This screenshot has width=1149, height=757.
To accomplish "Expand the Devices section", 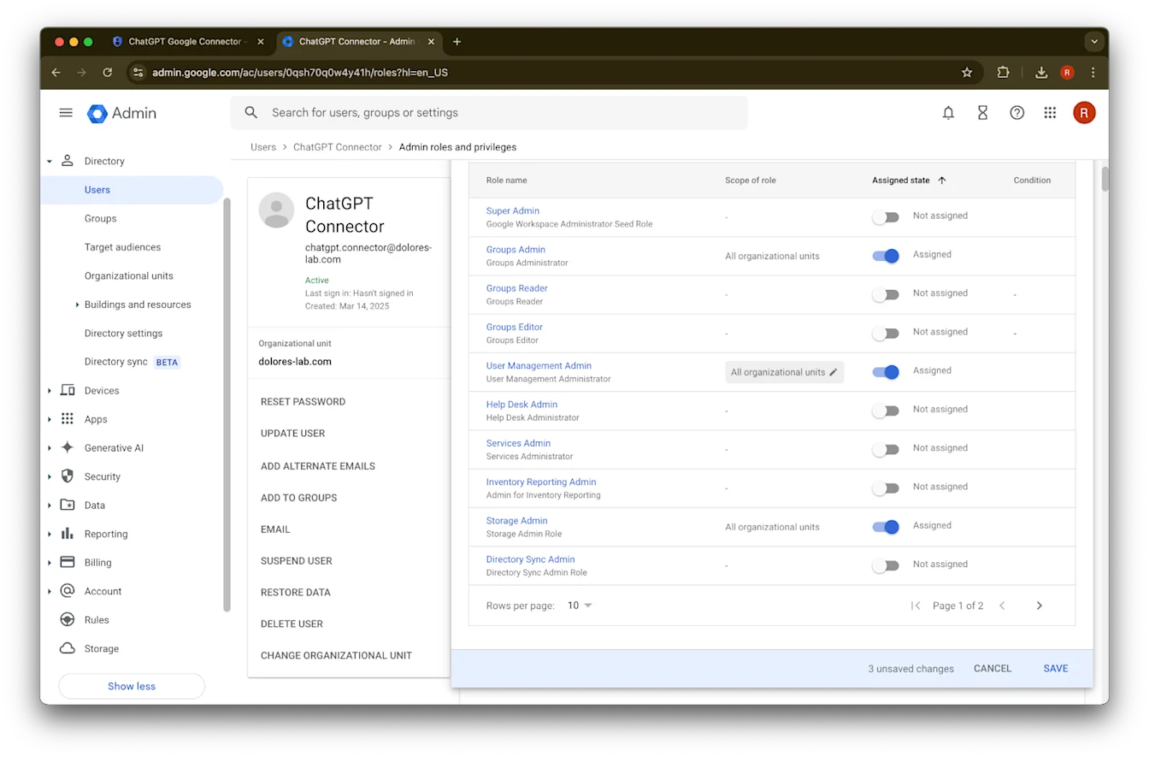I will (x=50, y=391).
